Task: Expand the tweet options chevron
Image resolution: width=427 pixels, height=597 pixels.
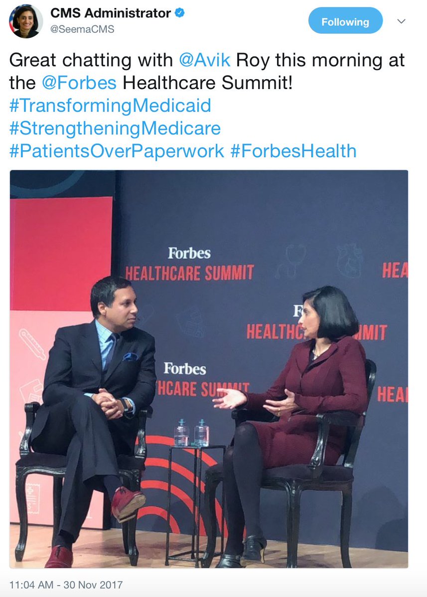Action: [402, 21]
